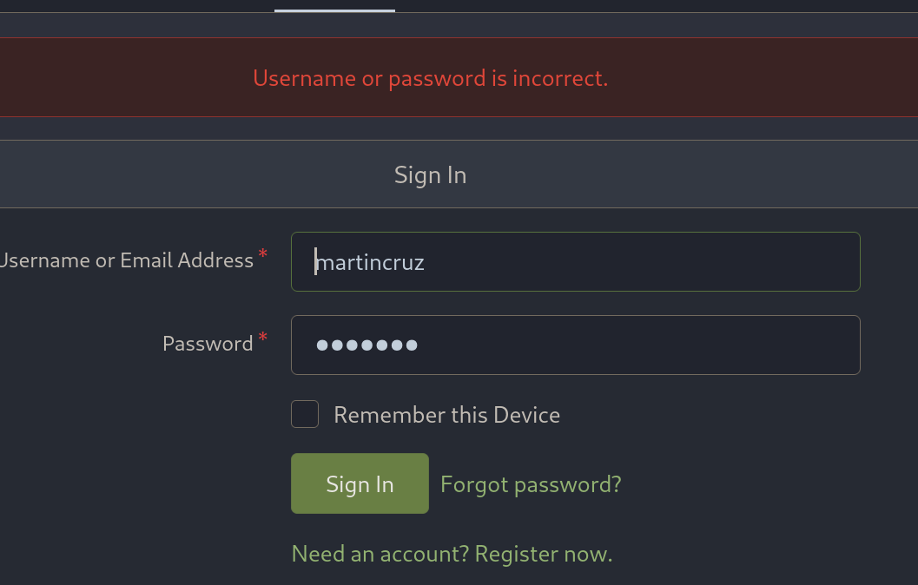This screenshot has height=585, width=918.
Task: Enable the Remember this Device checkbox
Action: pyautogui.click(x=305, y=414)
